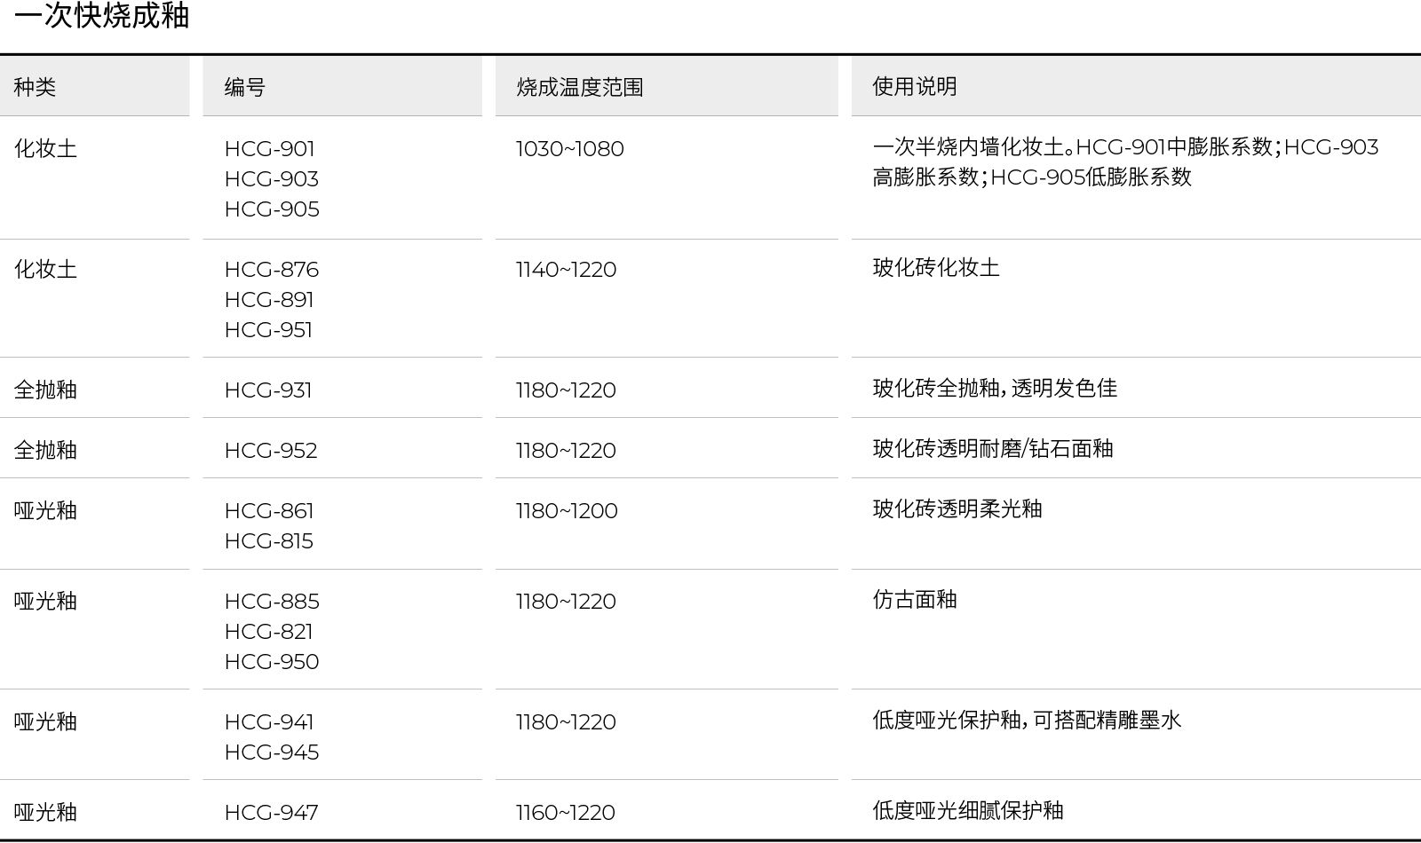Select product code HCG-905
Viewport: 1421px width, 843px height.
coord(272,209)
